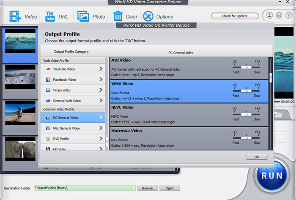Start conversion with the RUN button
This screenshot has height=200, width=296.
point(272,176)
